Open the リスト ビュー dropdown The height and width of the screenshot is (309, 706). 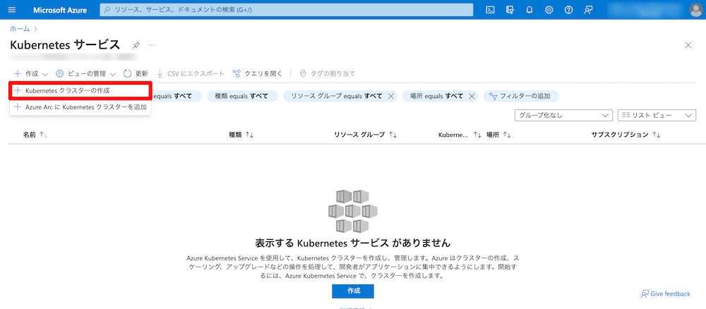(657, 115)
